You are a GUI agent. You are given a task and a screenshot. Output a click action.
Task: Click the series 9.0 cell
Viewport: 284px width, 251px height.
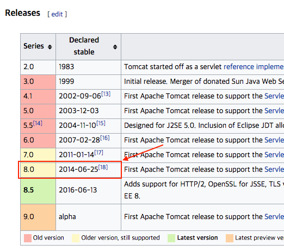tap(38, 217)
